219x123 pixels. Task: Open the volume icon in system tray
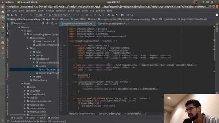[x=208, y=2]
